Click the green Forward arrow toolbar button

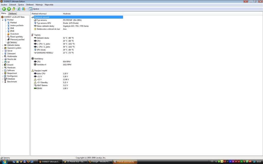(x=9, y=9)
